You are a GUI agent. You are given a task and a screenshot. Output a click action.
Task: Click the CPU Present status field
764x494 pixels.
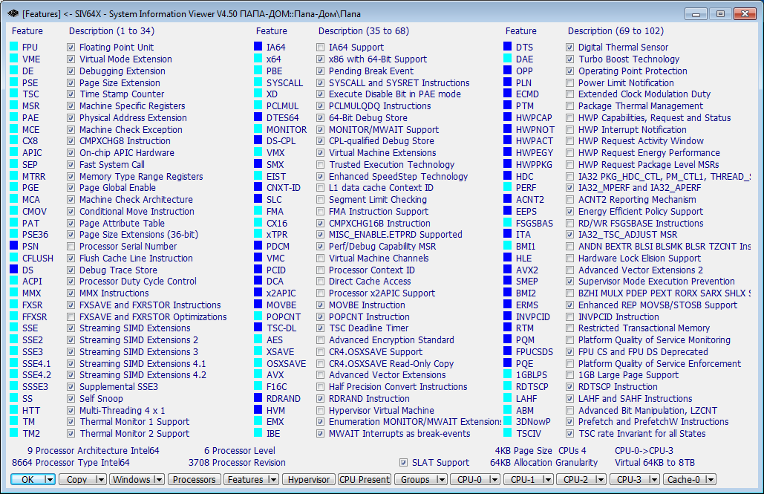point(364,479)
